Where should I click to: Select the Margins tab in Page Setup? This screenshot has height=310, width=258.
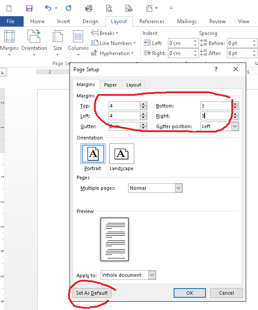click(x=86, y=84)
